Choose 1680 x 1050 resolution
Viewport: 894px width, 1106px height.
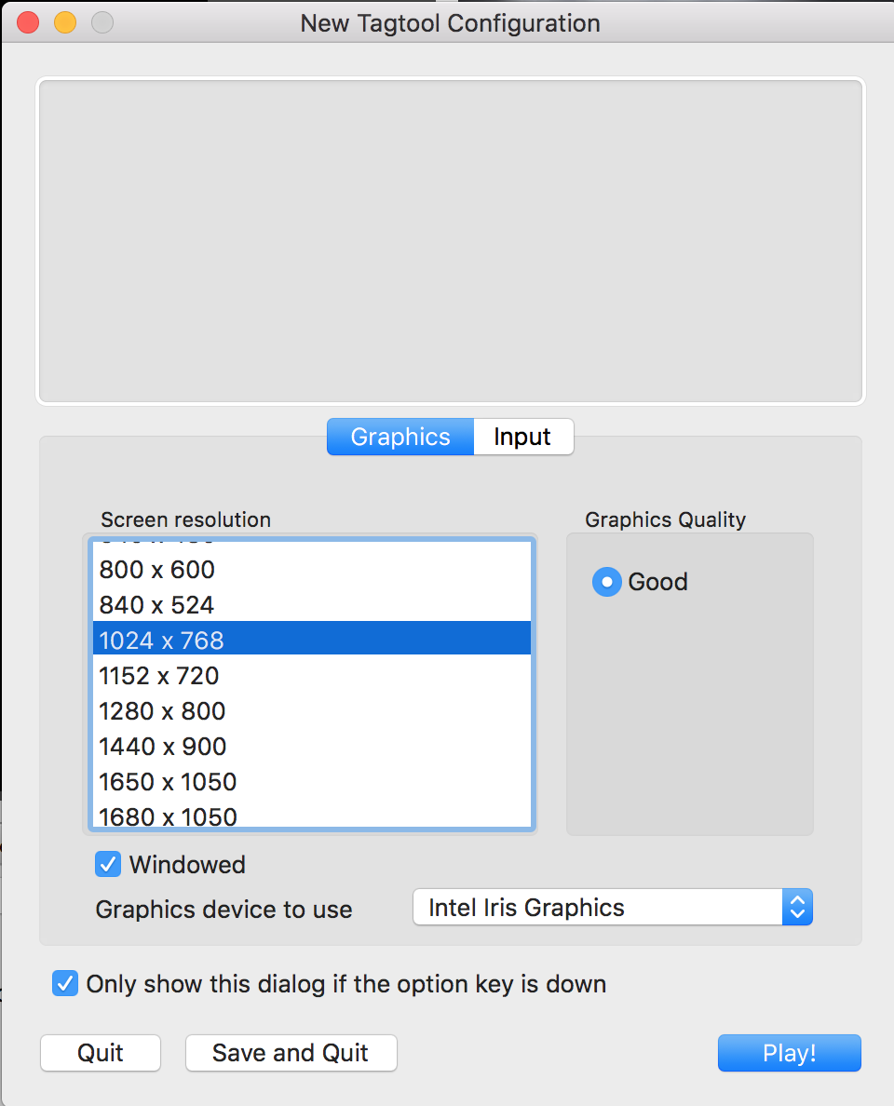tap(168, 816)
